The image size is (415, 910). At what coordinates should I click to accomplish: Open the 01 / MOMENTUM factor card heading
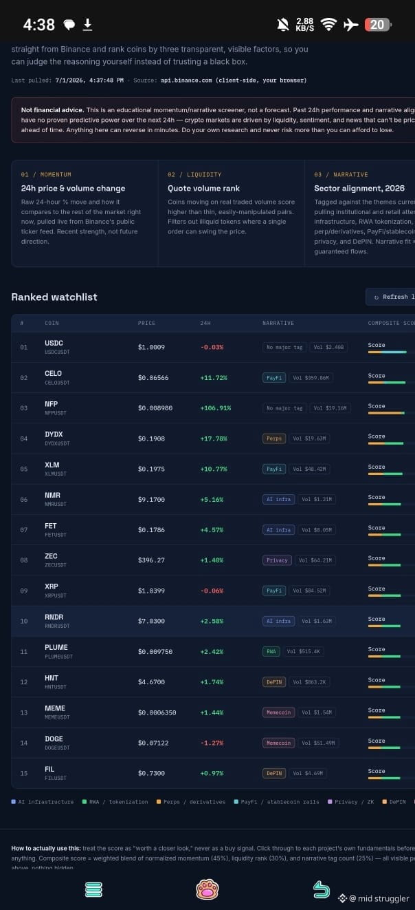(x=46, y=175)
